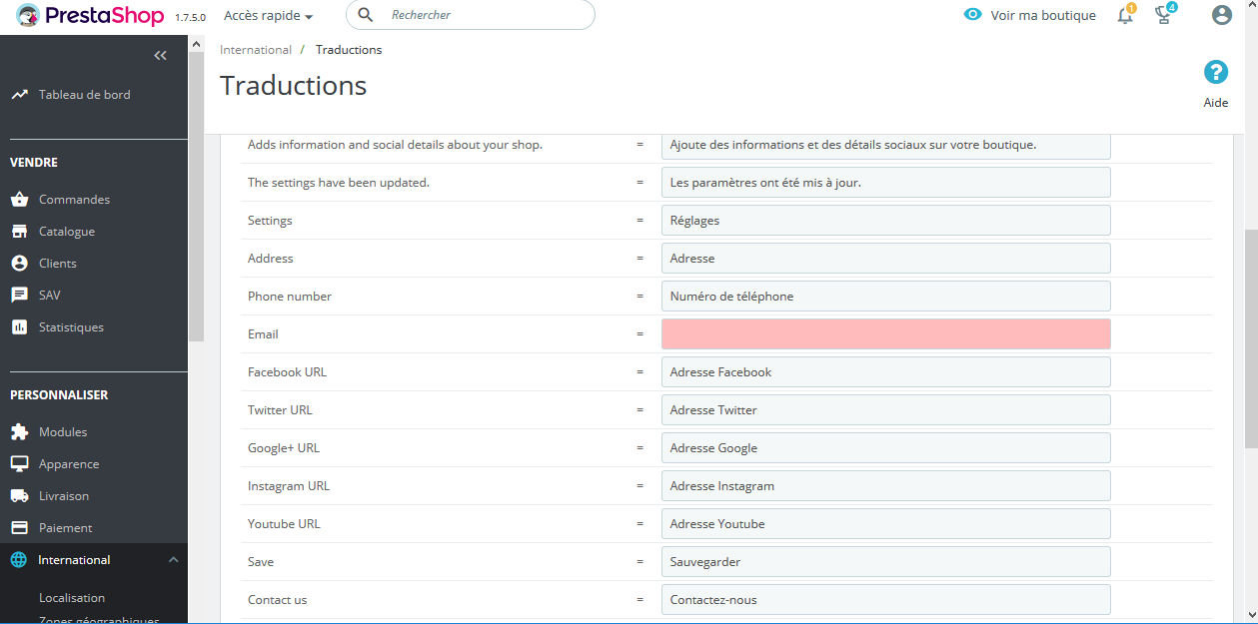1258x624 pixels.
Task: Collapse the sidebar with double chevron icon
Action: tap(160, 56)
